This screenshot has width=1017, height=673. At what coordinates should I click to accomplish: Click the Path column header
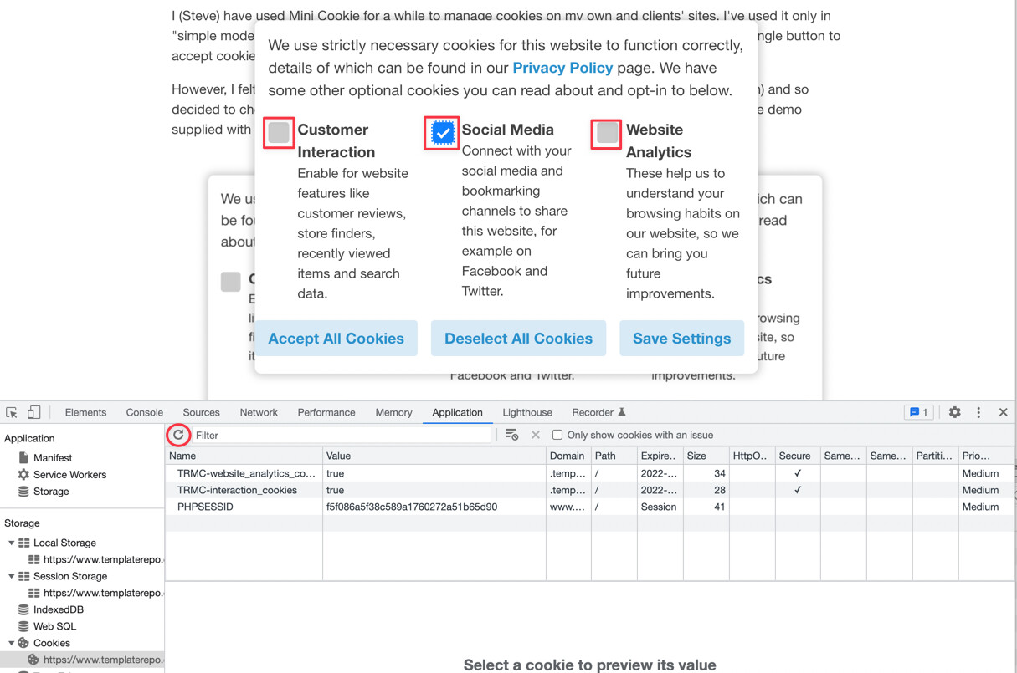point(614,456)
